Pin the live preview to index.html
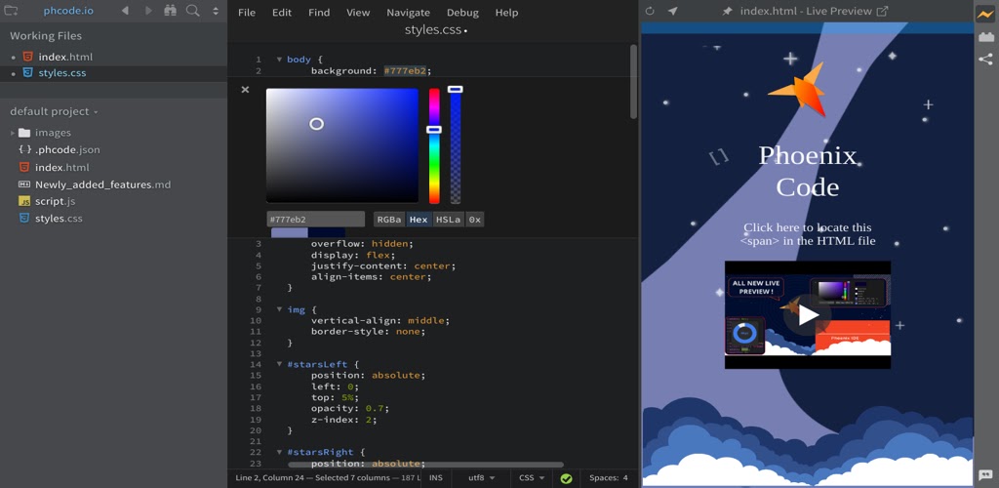Viewport: 999px width, 488px height. 727,12
